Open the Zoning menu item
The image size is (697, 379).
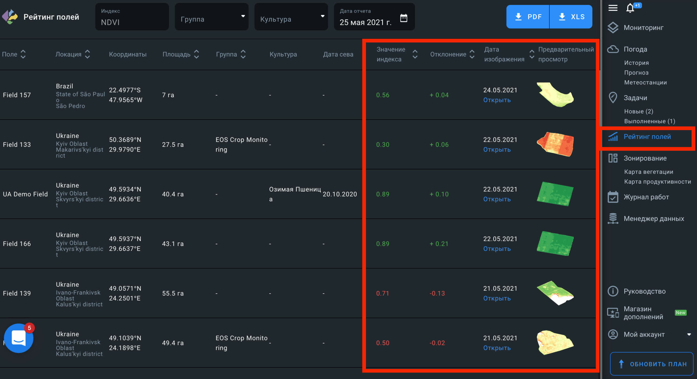point(645,158)
